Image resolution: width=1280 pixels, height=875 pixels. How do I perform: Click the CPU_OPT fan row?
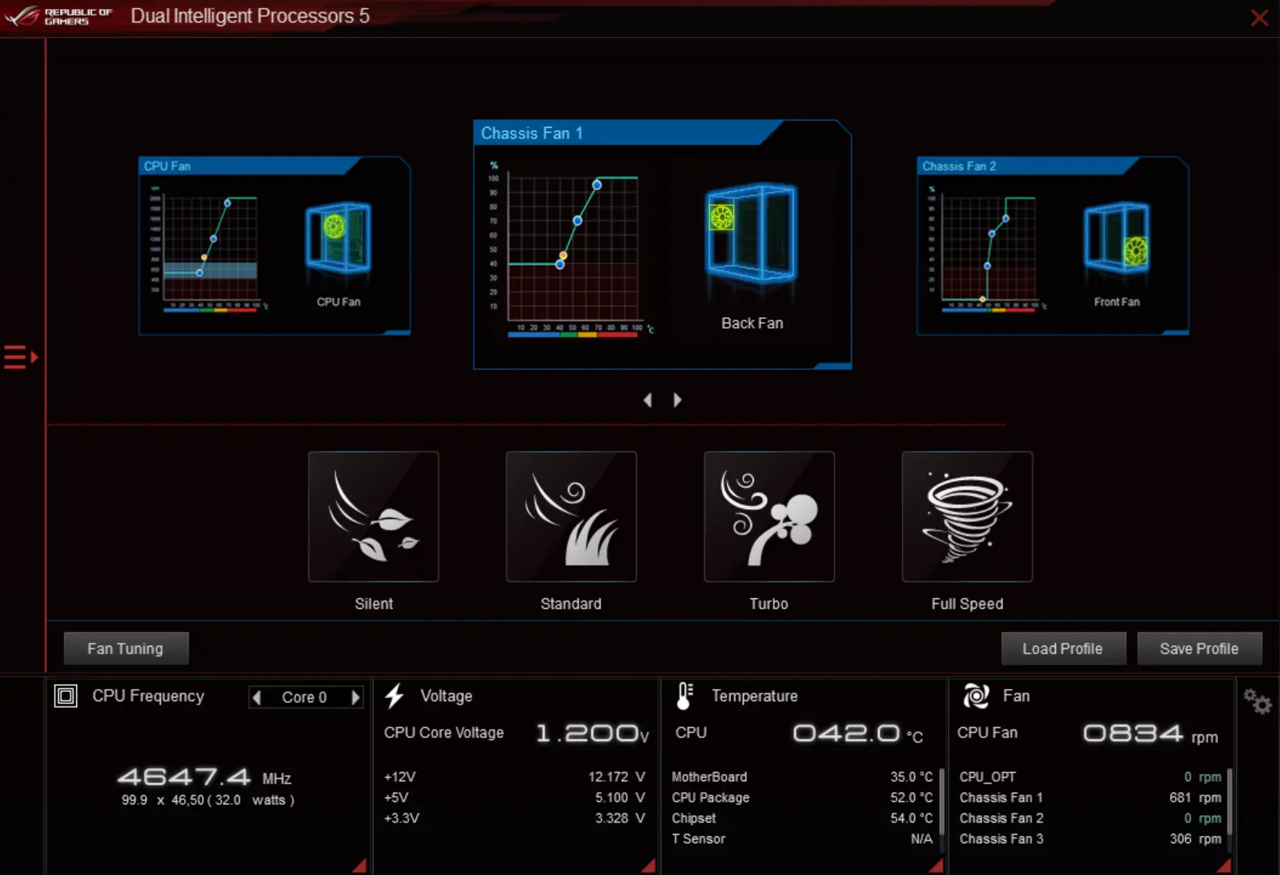coord(1091,777)
